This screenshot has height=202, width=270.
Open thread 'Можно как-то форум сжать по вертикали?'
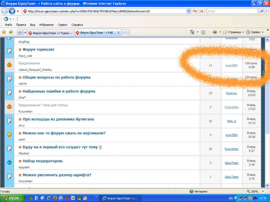(x=64, y=133)
